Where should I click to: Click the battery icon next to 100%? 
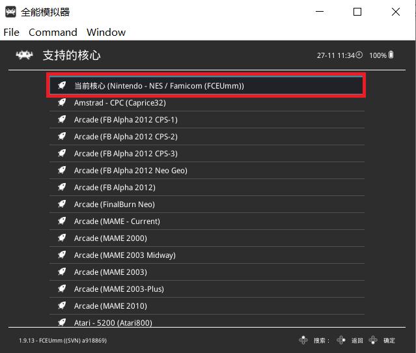click(391, 55)
